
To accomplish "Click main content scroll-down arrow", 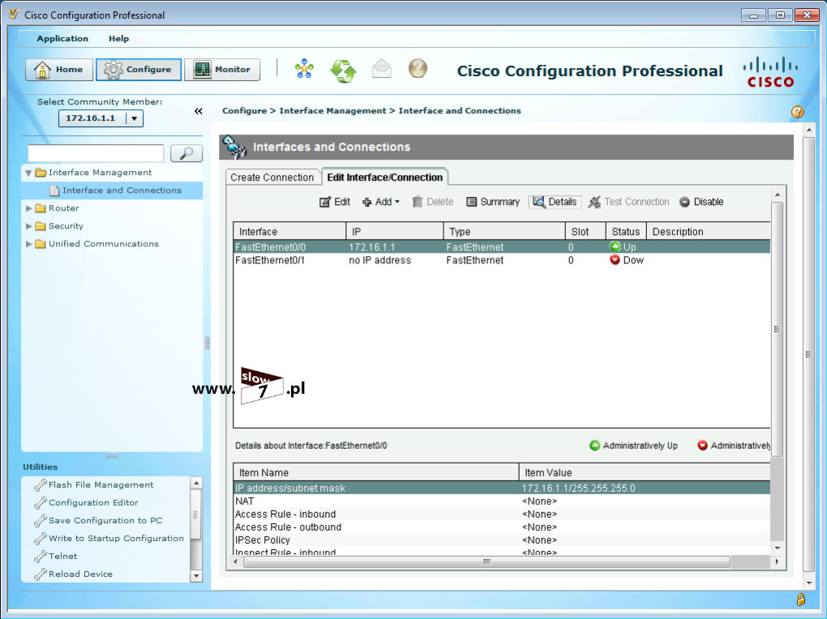I will point(808,583).
